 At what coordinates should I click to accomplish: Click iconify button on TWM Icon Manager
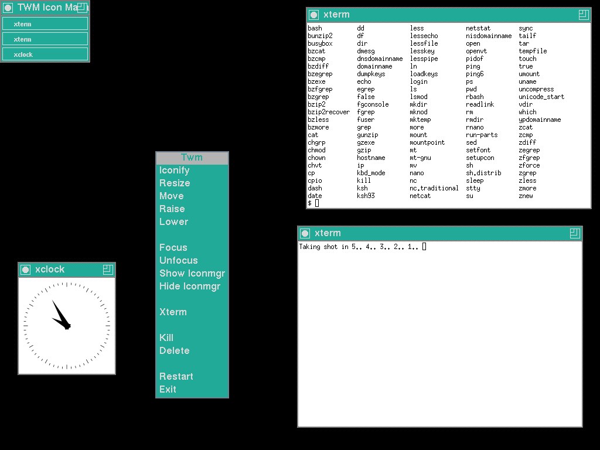8,8
